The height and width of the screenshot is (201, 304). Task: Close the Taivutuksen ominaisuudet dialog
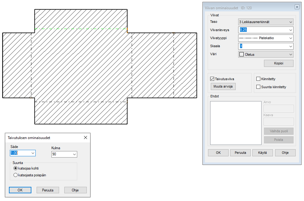pos(86,137)
